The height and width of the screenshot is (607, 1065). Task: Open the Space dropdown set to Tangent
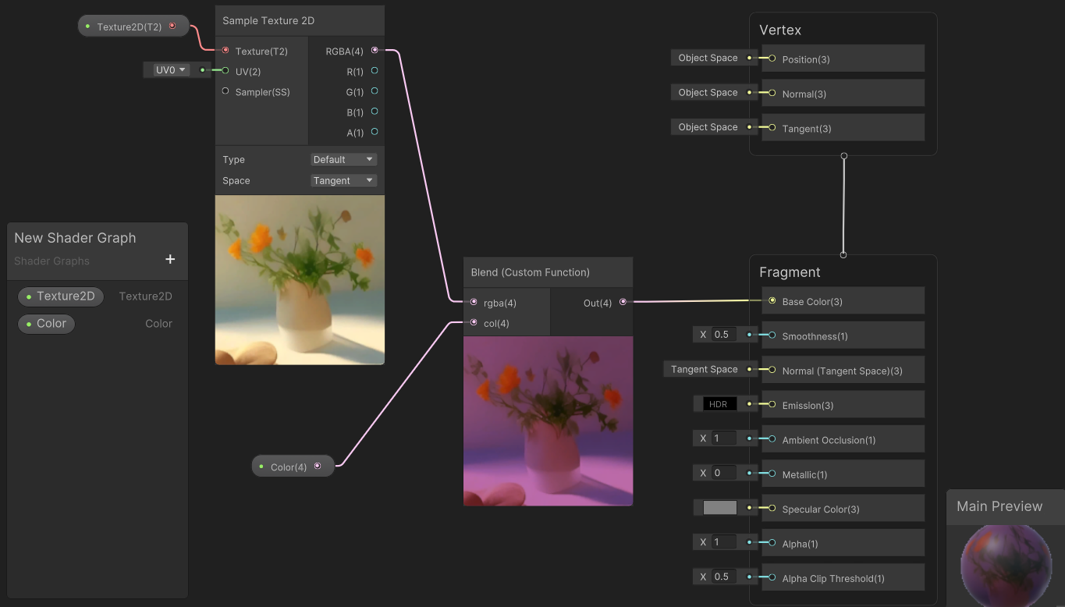[x=343, y=180]
